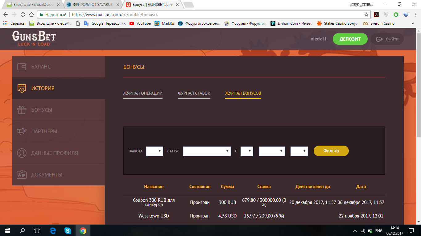This screenshot has width=421, height=236.
Task: Select the Журнал бонусов tab
Action: [243, 93]
